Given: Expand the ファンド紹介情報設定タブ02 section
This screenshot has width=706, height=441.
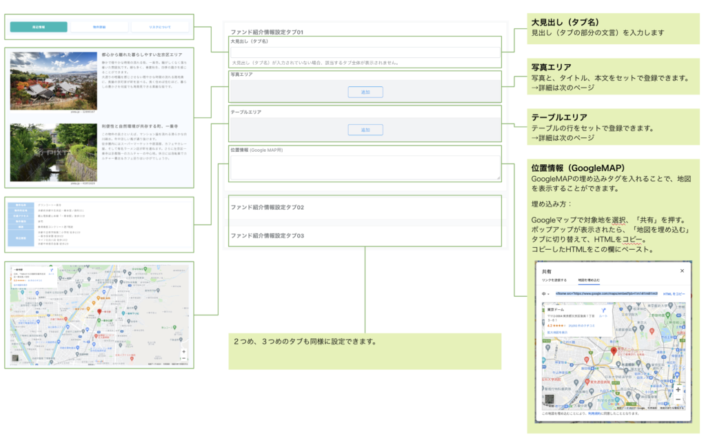Looking at the screenshot, I should (365, 207).
